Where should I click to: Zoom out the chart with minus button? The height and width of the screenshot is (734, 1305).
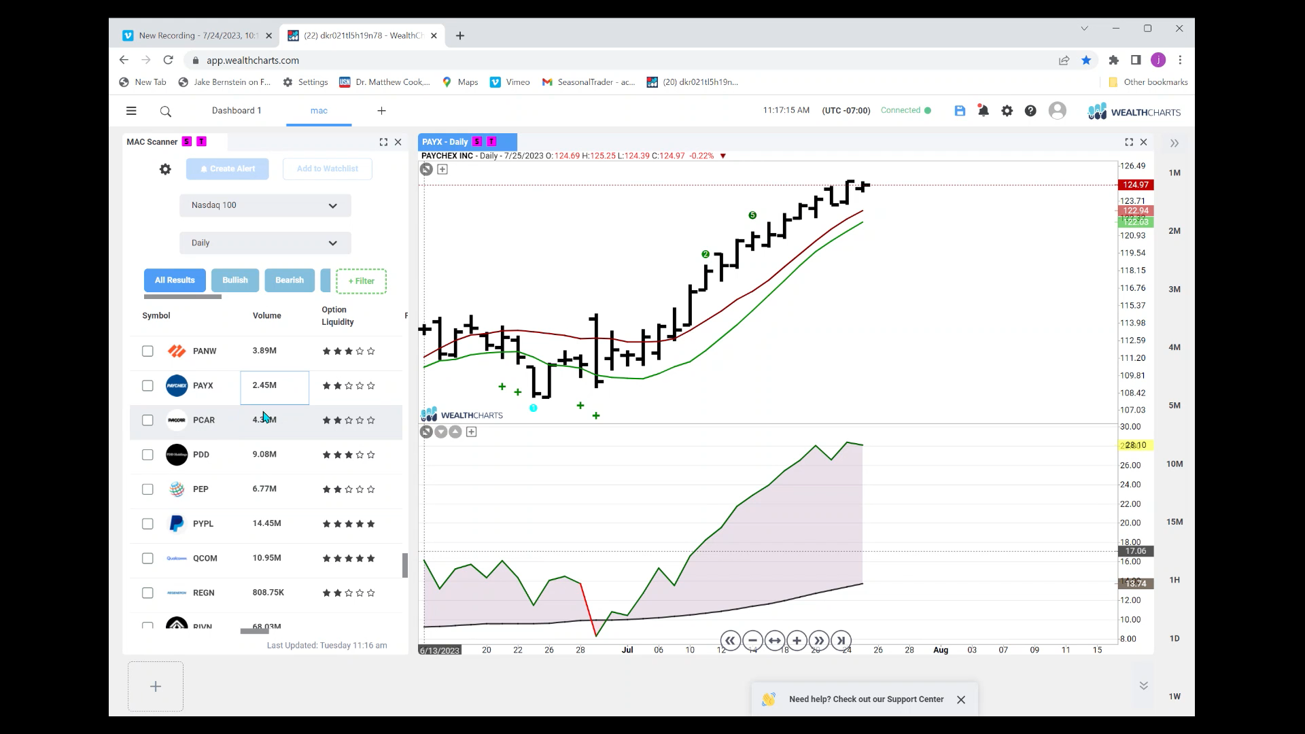pos(752,640)
